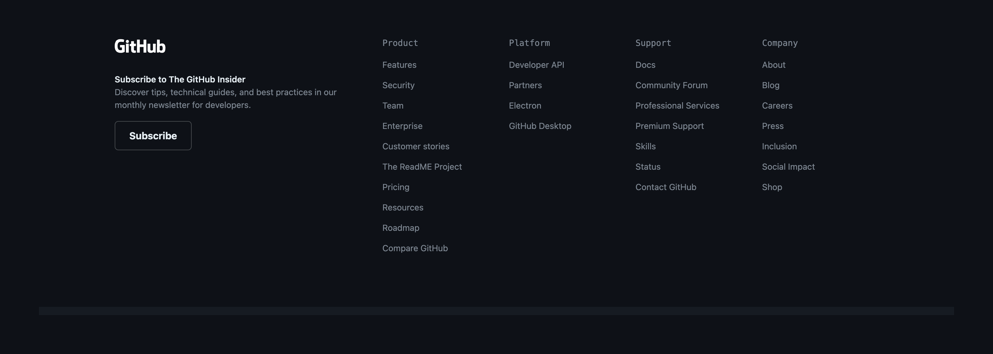Open the Careers link

pos(777,106)
